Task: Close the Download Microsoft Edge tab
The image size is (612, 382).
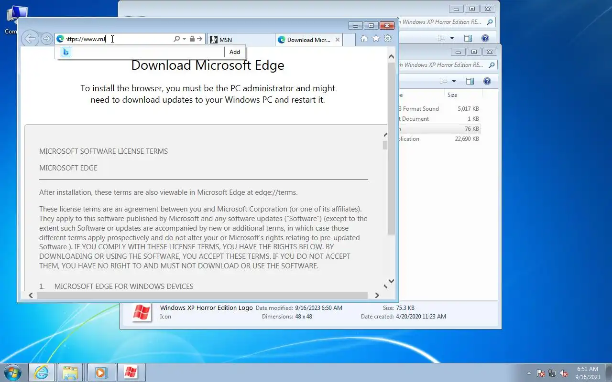Action: point(338,40)
